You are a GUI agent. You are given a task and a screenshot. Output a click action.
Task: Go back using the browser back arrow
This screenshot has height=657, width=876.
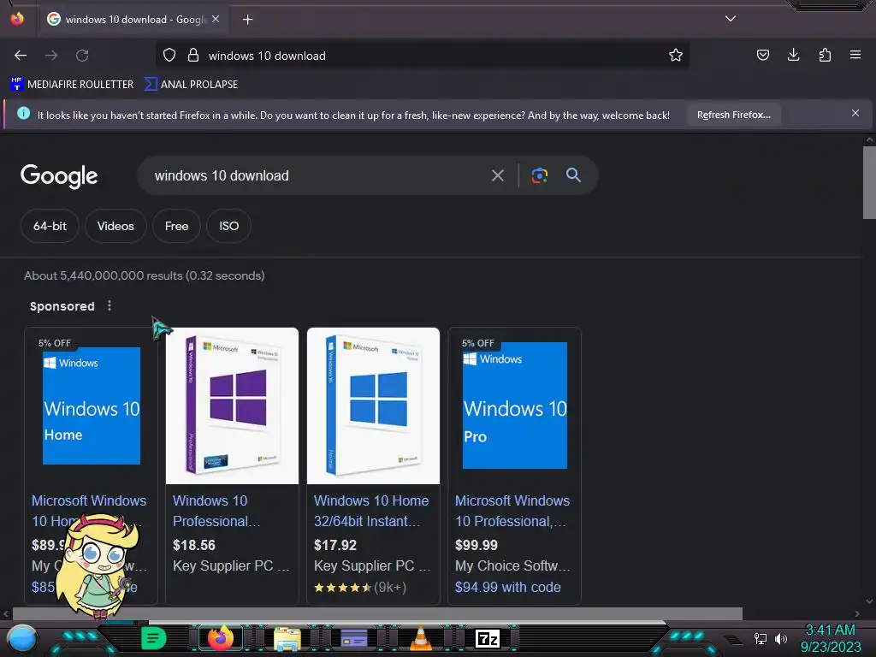click(21, 56)
